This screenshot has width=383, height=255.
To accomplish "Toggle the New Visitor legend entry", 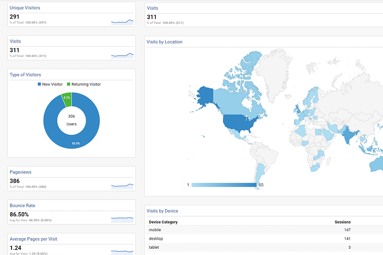I will tap(50, 84).
